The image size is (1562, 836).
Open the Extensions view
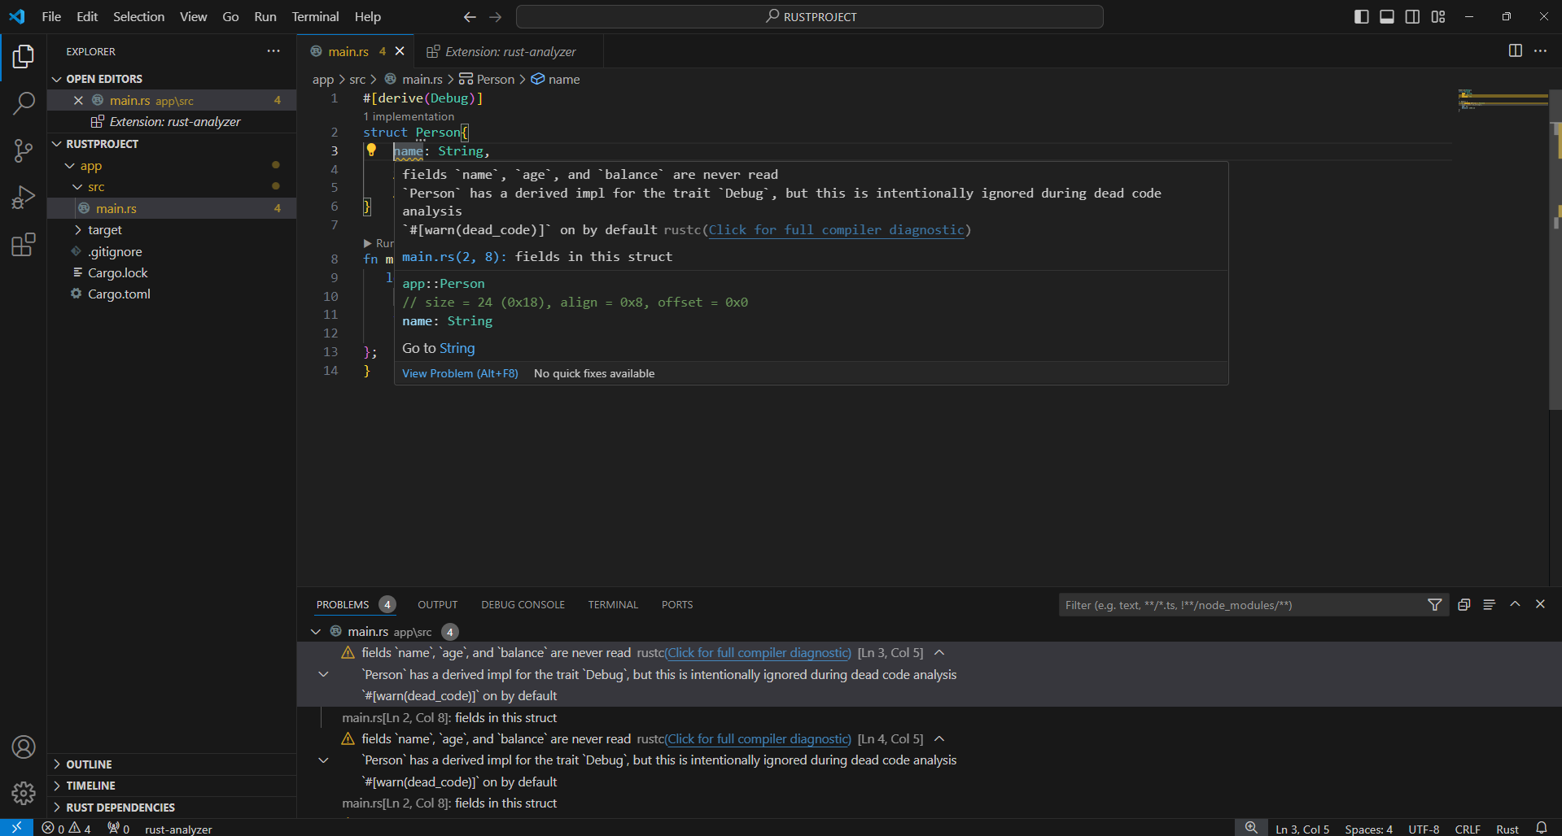click(24, 244)
